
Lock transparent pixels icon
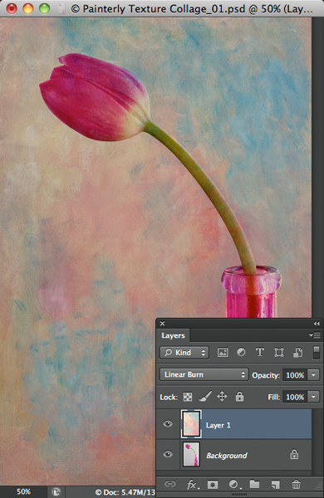coord(188,397)
